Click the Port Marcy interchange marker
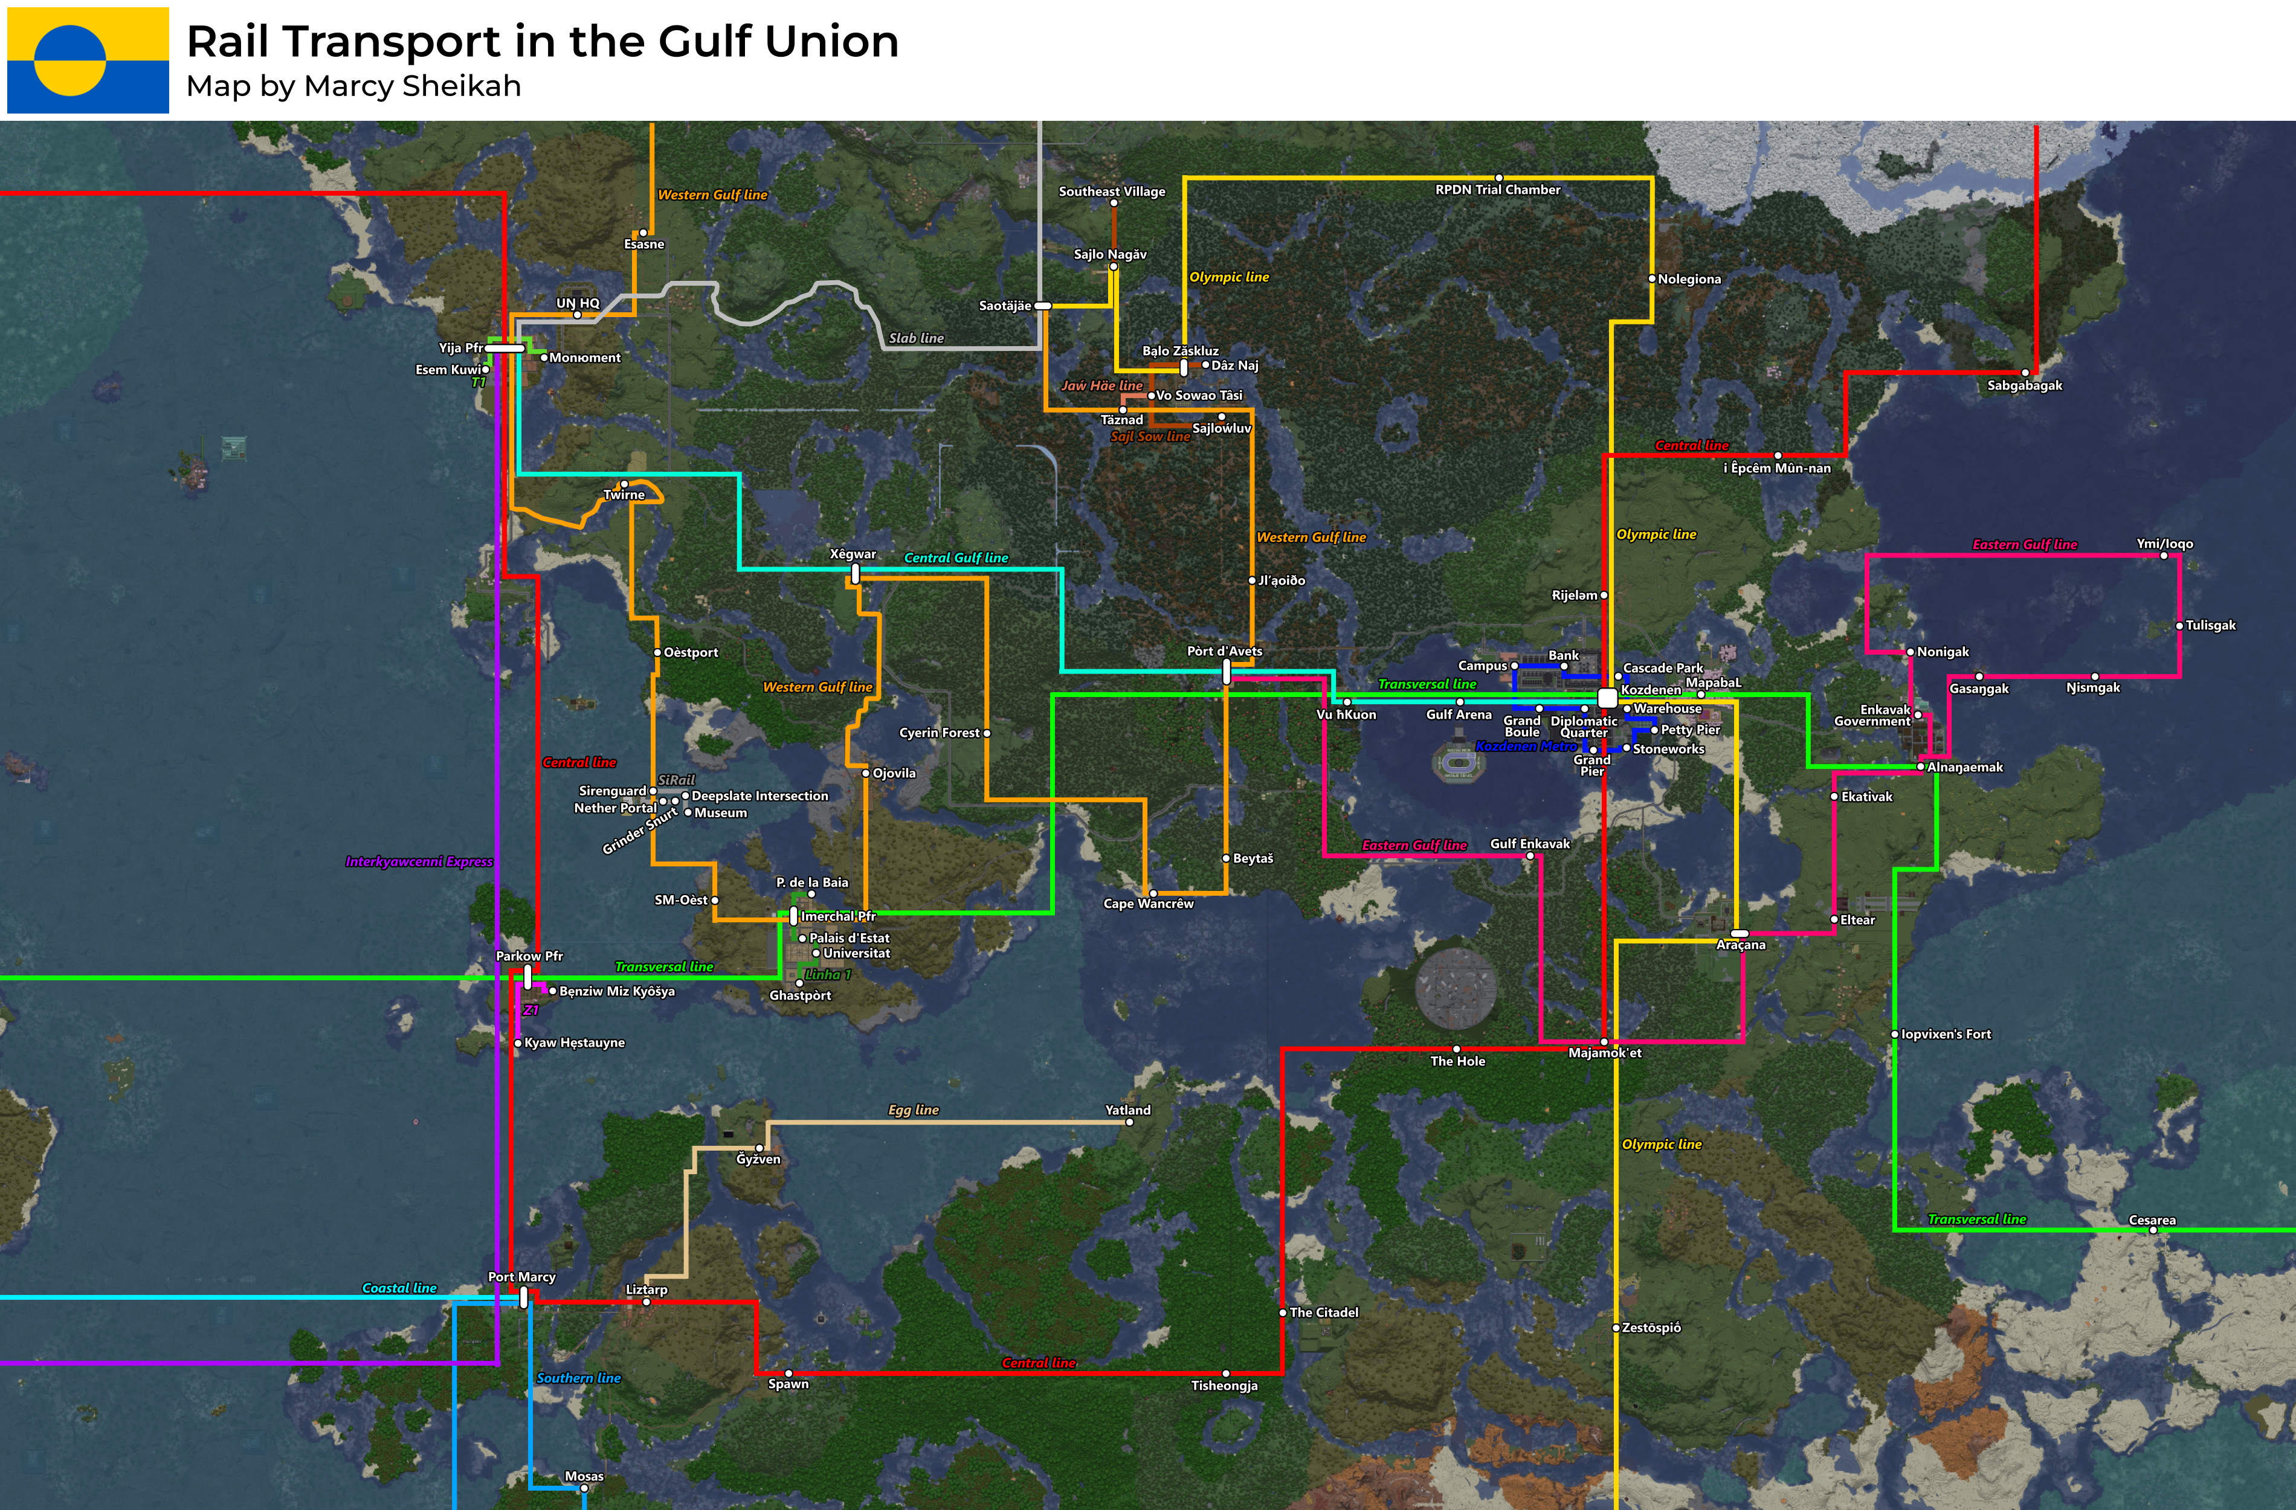2296x1510 pixels. tap(524, 1297)
